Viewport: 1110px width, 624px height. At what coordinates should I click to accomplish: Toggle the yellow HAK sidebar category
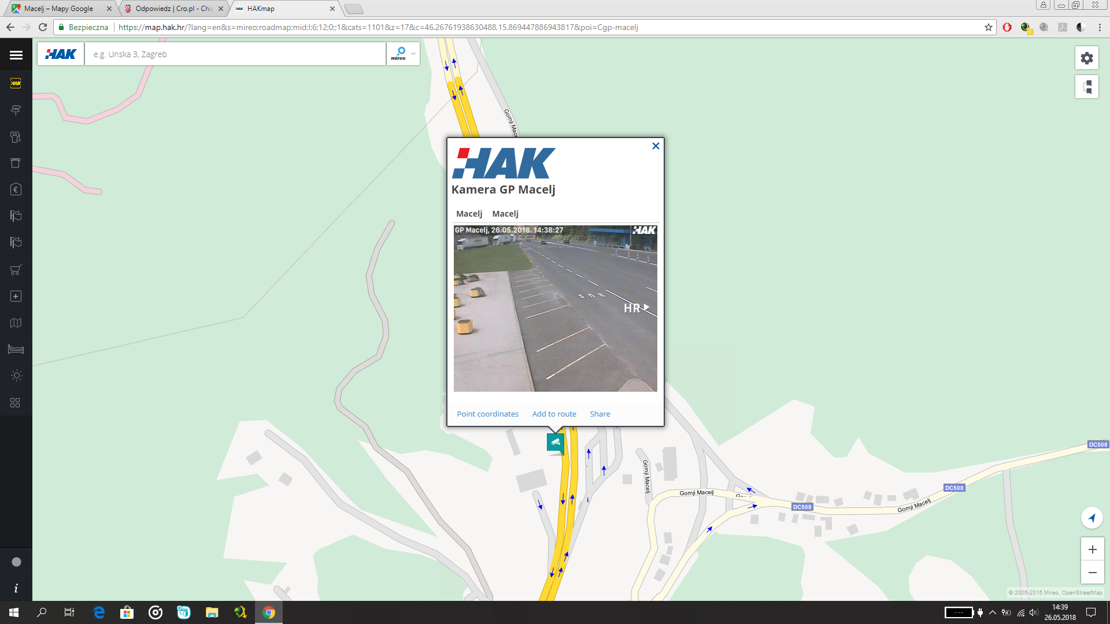16,83
